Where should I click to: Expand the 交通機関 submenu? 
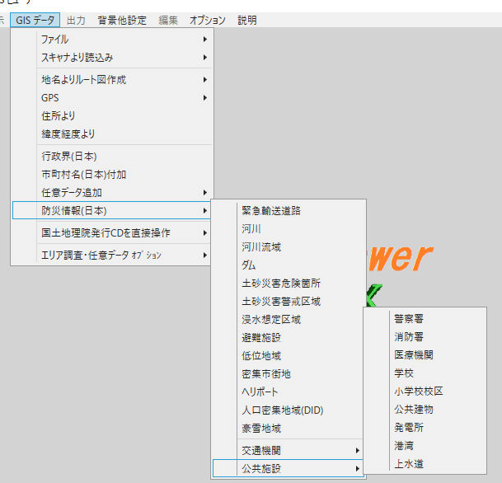click(x=260, y=450)
